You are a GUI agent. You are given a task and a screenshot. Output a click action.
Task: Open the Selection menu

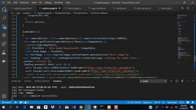point(24,2)
